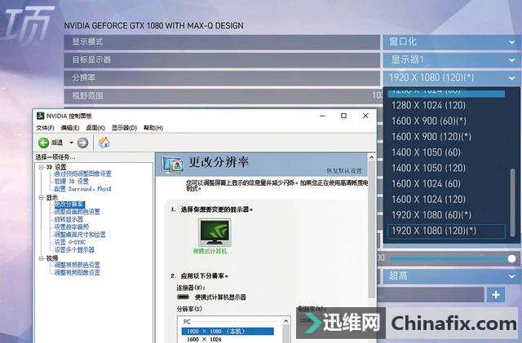Image resolution: width=522 pixels, height=343 pixels.
Task: Open 旋转显示器 tree item
Action: click(69, 220)
